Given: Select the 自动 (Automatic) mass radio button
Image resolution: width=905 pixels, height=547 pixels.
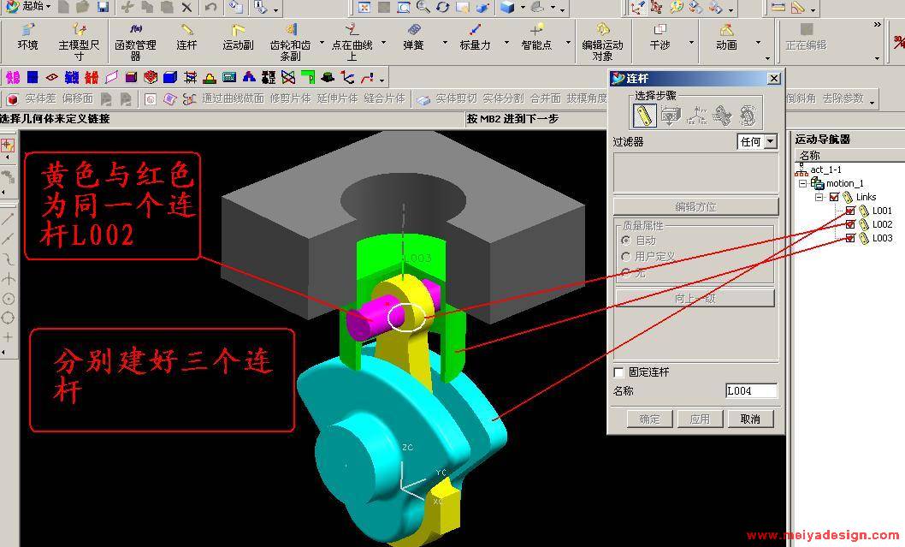Looking at the screenshot, I should coord(625,240).
